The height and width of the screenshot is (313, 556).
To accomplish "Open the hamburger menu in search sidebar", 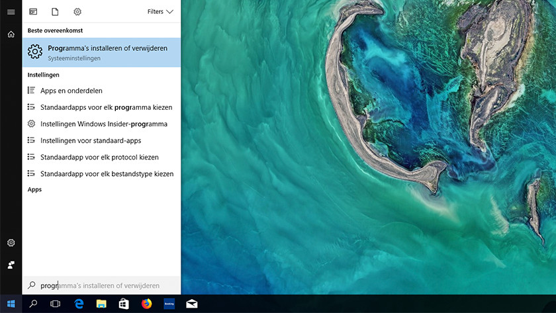I will (11, 12).
